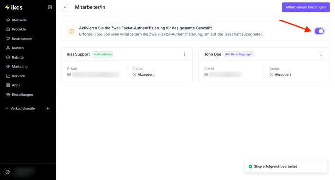Click Mitarbeiter/in hinzufügen button
This screenshot has width=335, height=180.
[x=306, y=7]
